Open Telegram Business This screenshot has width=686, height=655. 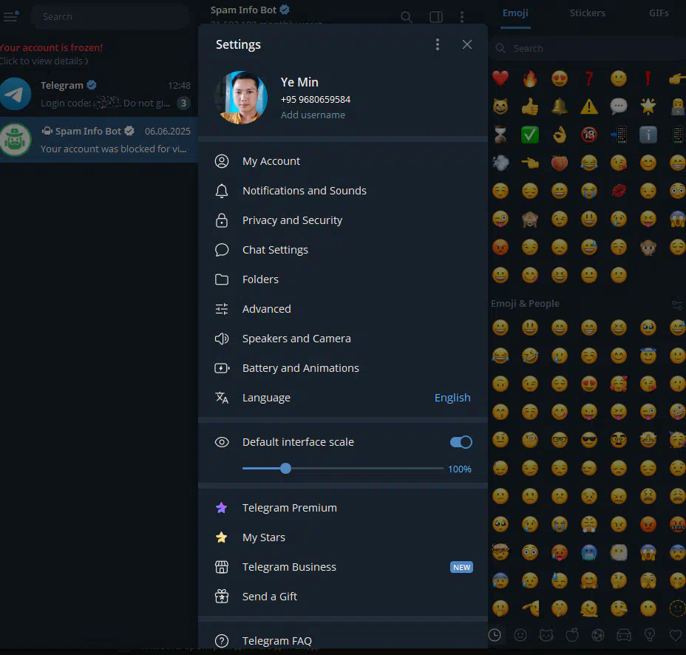click(342, 567)
